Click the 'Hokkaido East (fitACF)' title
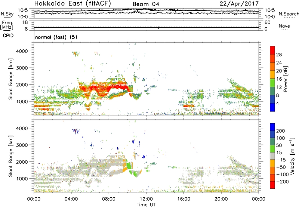Image resolution: width=299 pixels, height=207 pixels. tap(73, 4)
